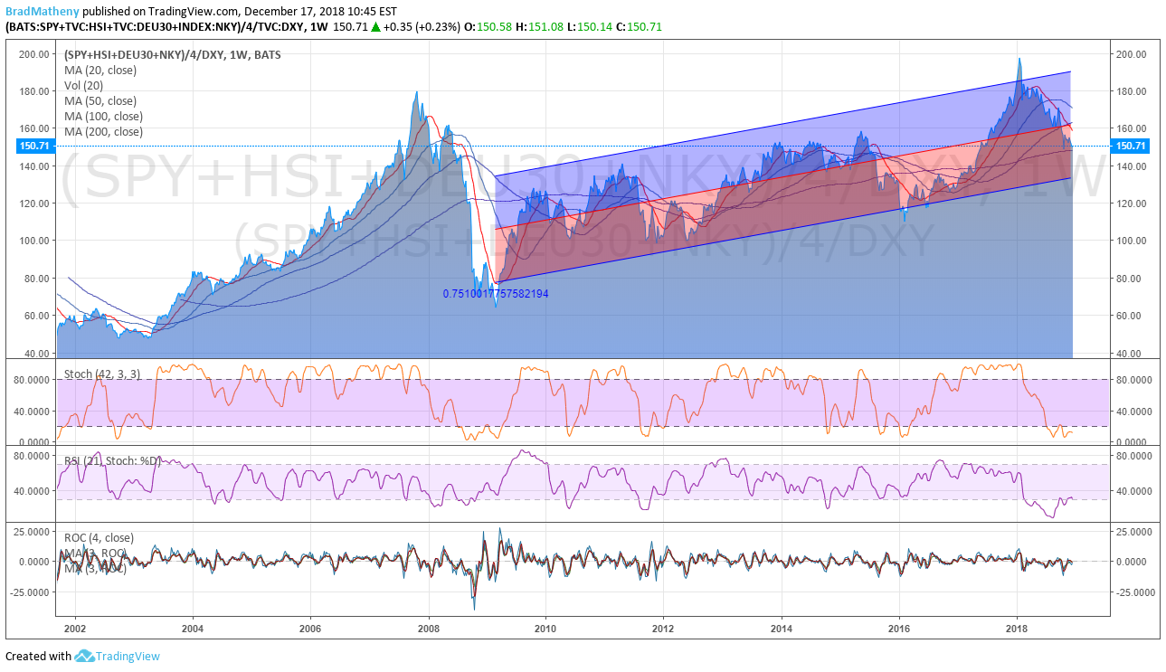Click 120.00 on the left price scale
This screenshot has width=1166, height=672.
click(33, 203)
